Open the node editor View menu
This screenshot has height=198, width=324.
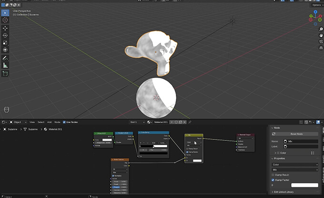click(x=32, y=122)
